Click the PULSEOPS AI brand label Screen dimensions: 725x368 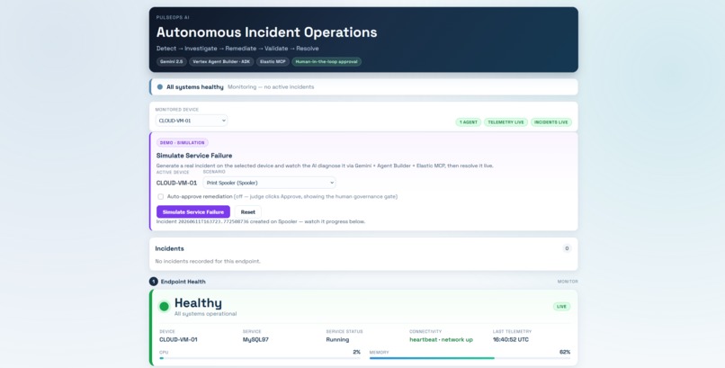pyautogui.click(x=173, y=18)
